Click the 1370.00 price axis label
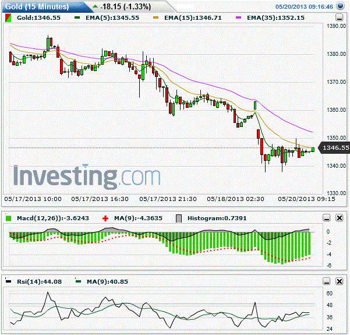This screenshot has width=350, height=335. [x=336, y=82]
